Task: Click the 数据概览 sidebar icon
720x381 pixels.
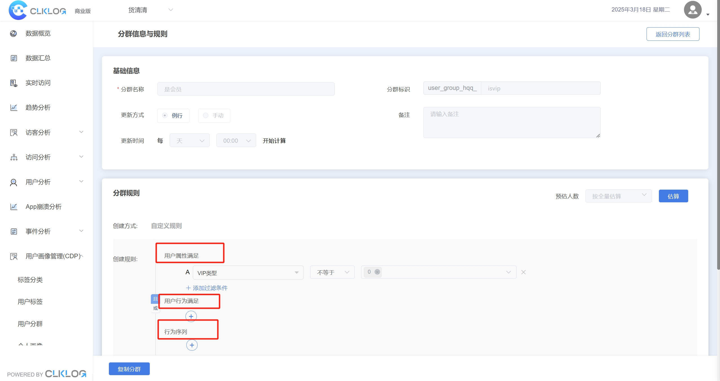Action: (14, 34)
